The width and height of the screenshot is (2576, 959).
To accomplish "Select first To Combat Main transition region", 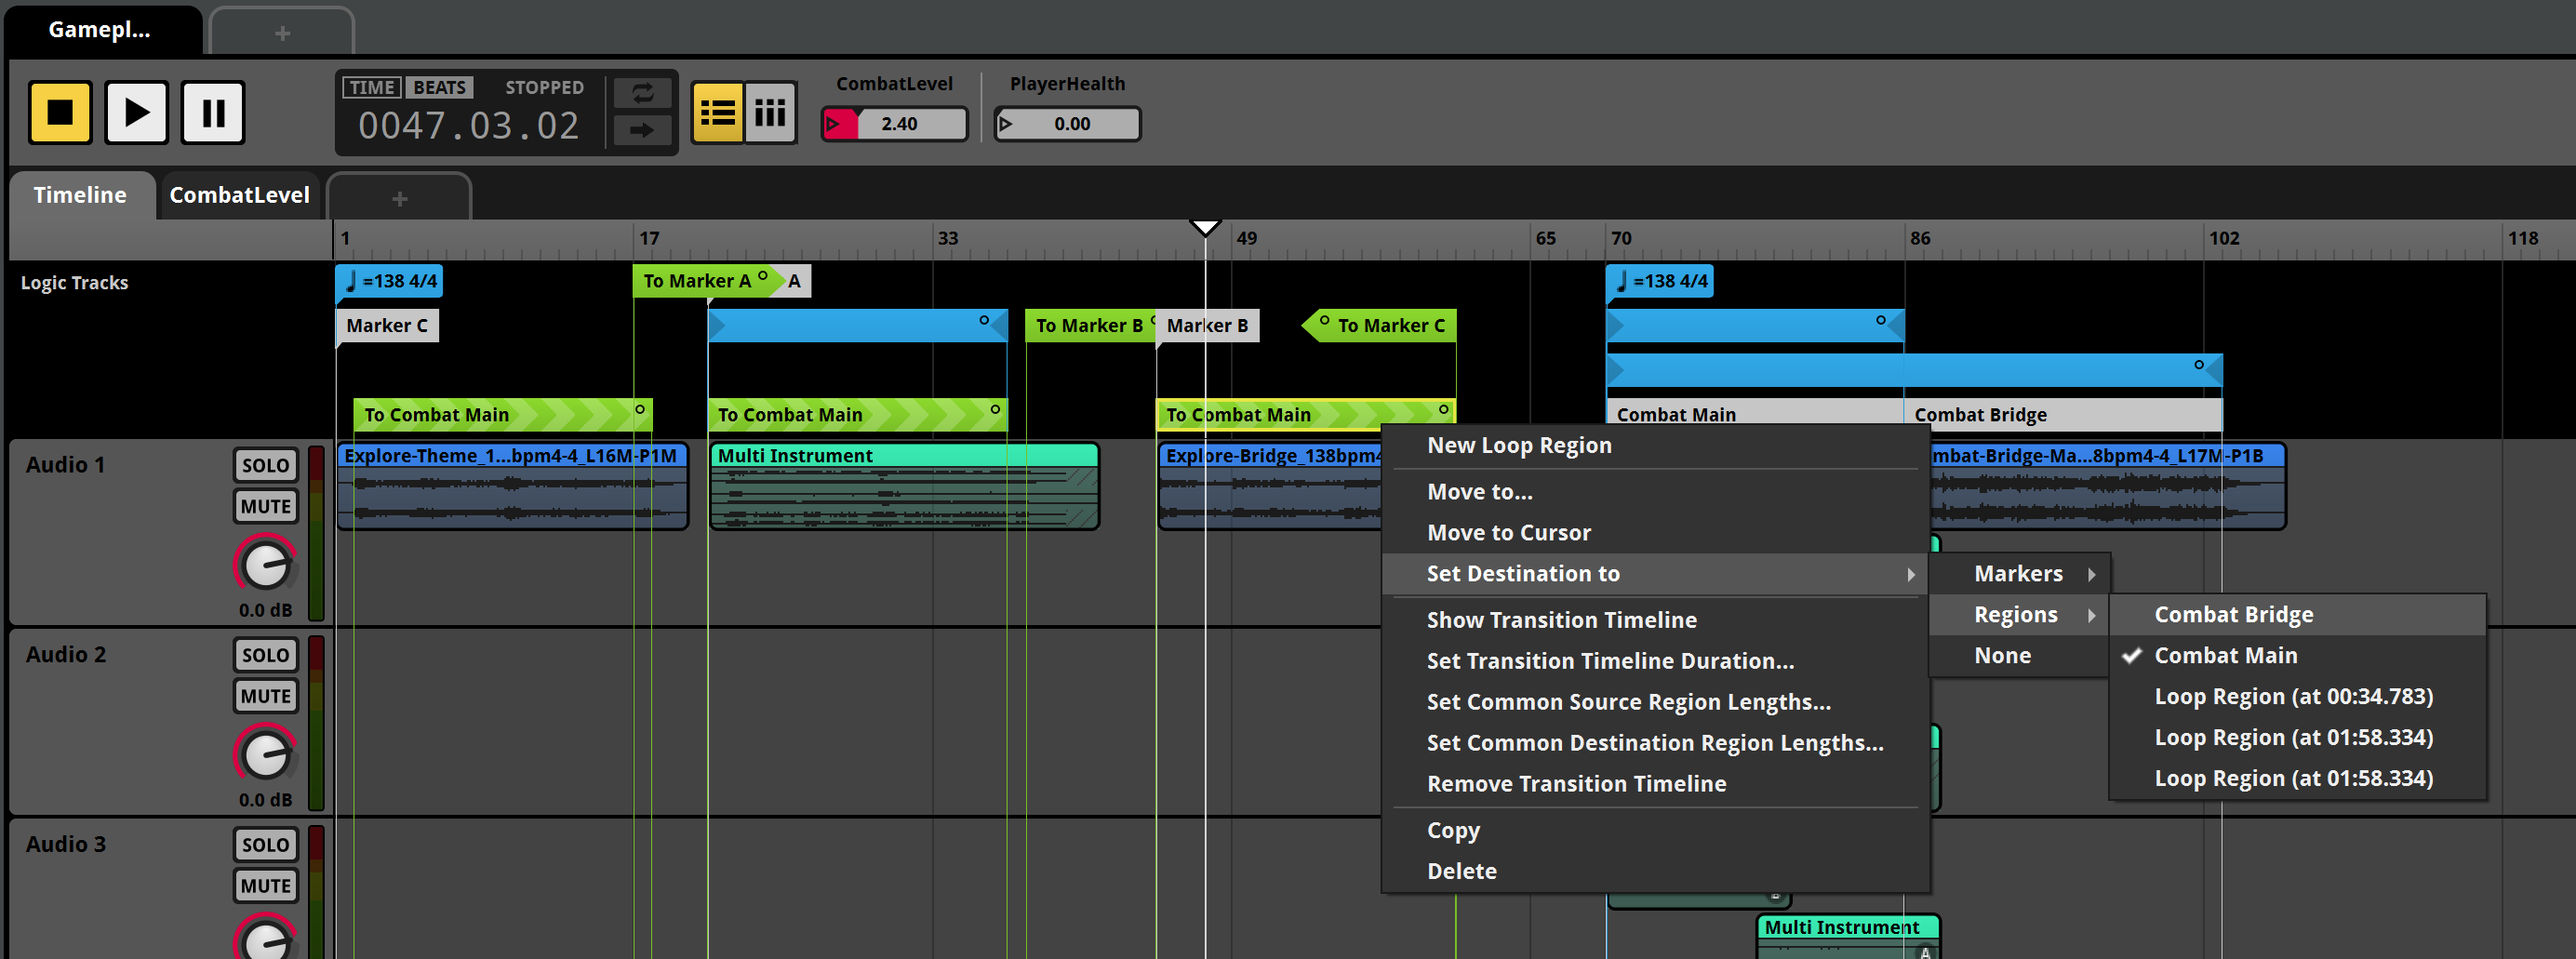I will (x=503, y=415).
